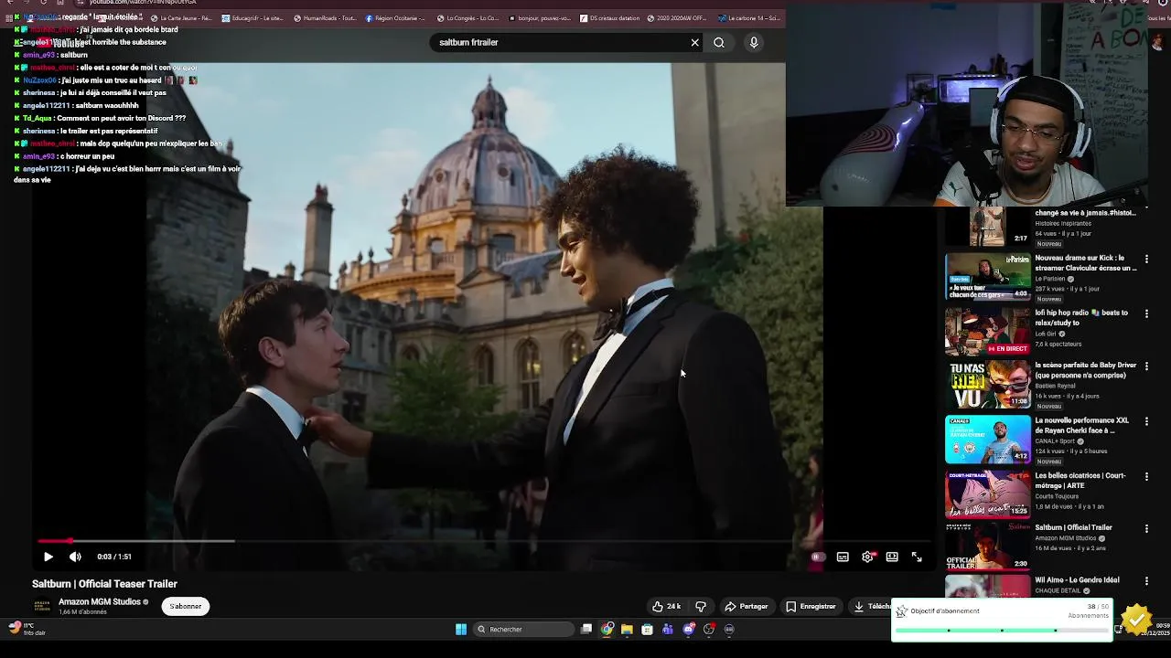Toggle subtitles in the video player

pos(843,557)
